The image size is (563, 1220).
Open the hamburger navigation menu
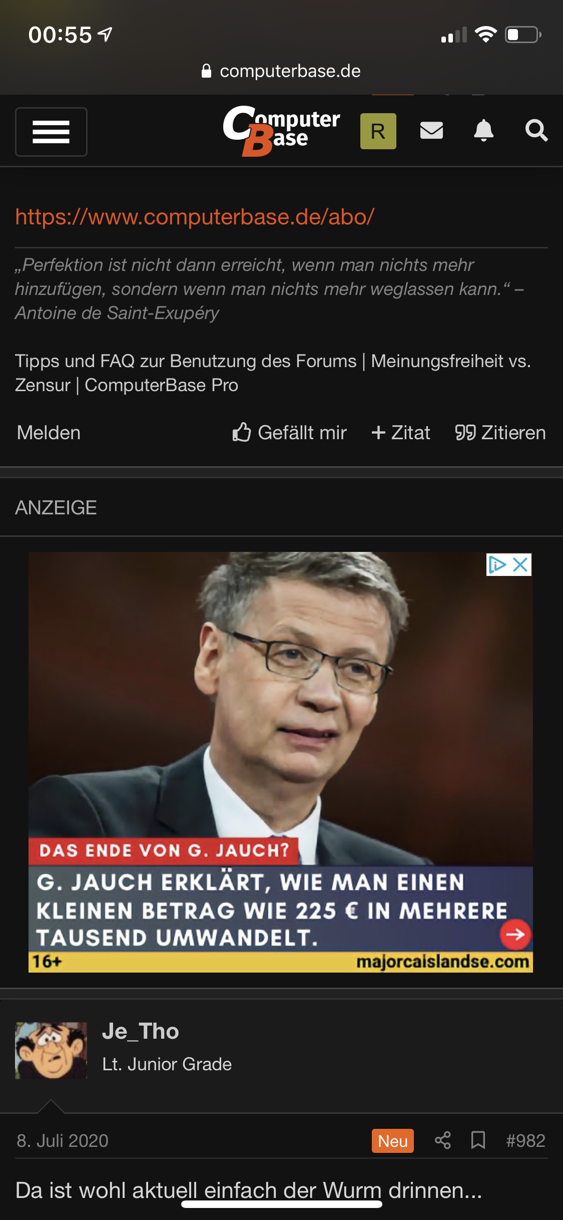coord(51,132)
